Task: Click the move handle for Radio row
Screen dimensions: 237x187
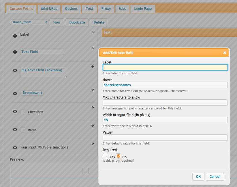Action: [93, 126]
